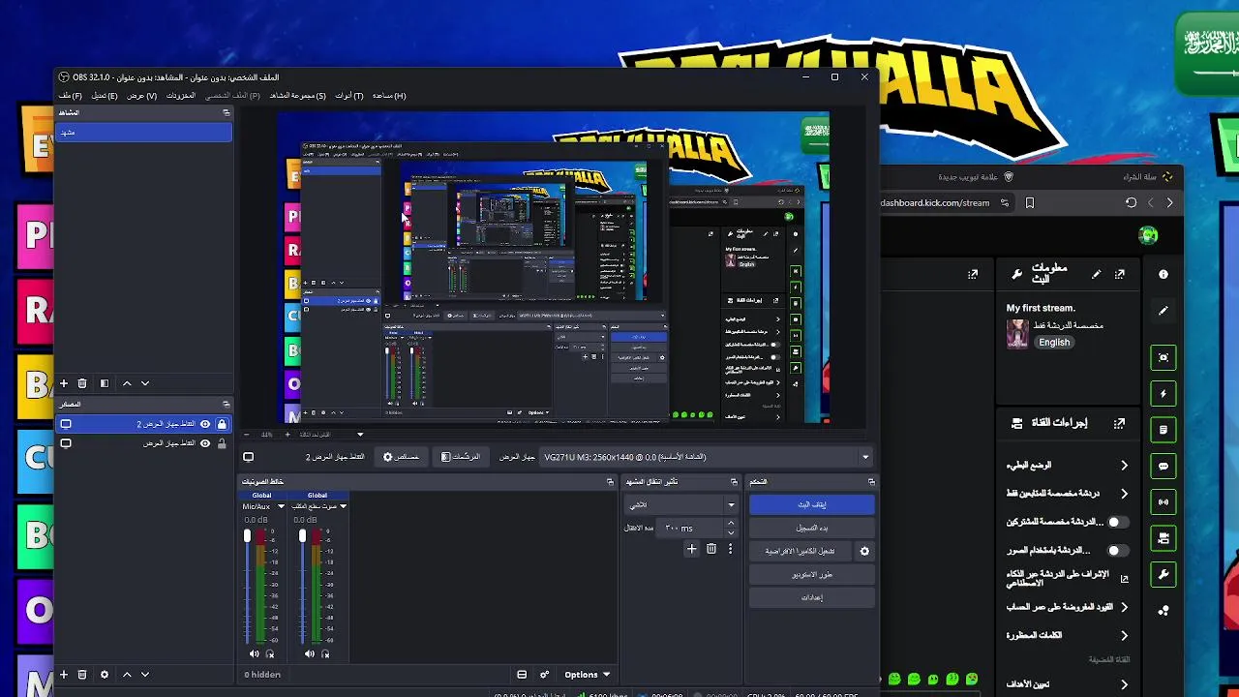The image size is (1239, 697).
Task: Mute the Mic/Aux audio channel
Action: tap(255, 654)
